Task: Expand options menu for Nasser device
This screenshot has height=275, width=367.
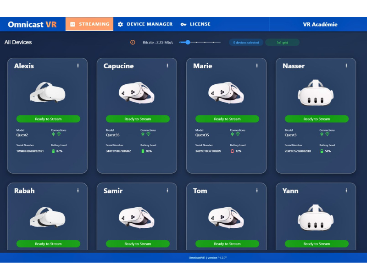Action: (x=346, y=66)
